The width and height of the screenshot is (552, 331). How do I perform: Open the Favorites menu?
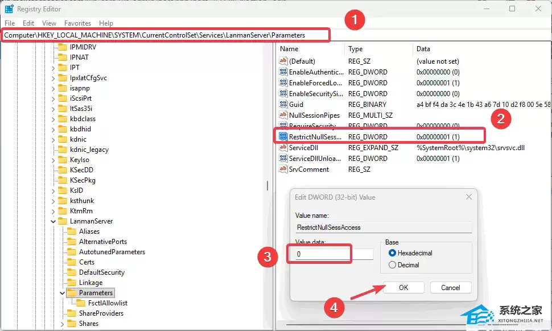click(x=77, y=23)
